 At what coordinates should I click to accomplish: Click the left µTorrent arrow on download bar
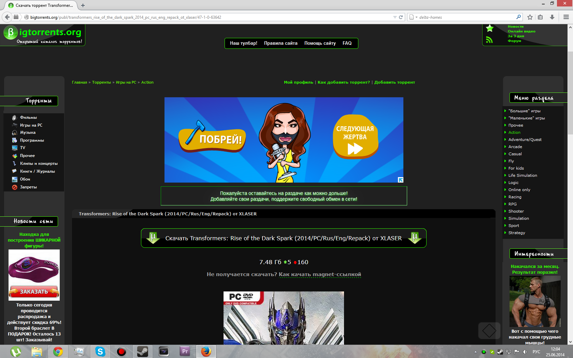pos(153,238)
